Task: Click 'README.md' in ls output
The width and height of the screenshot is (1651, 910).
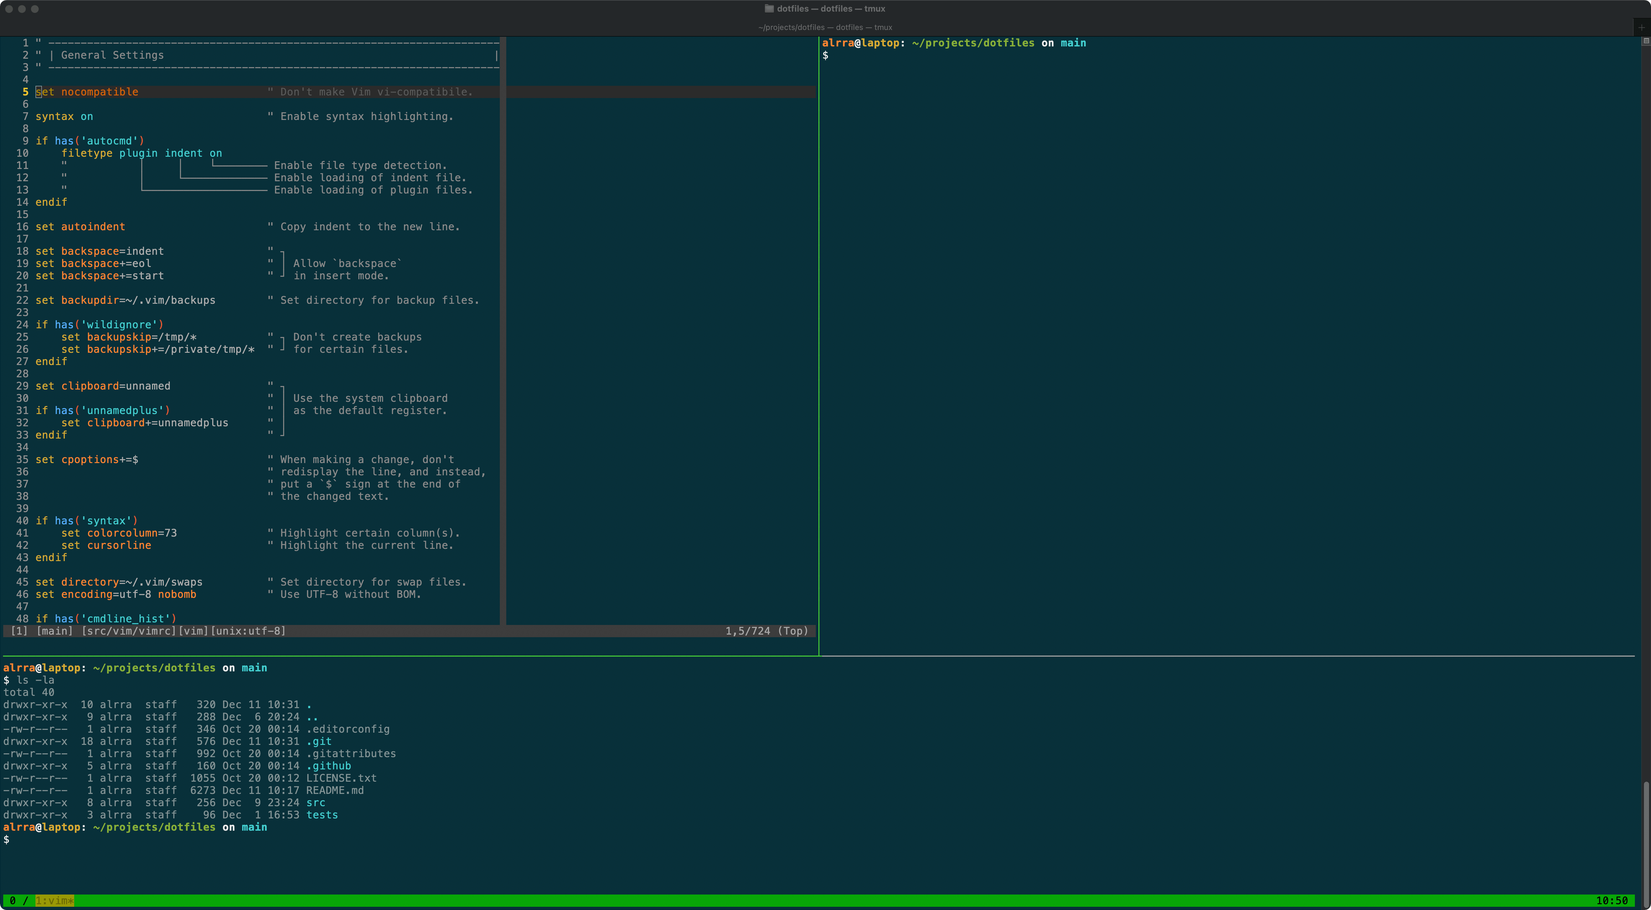Action: (x=335, y=790)
